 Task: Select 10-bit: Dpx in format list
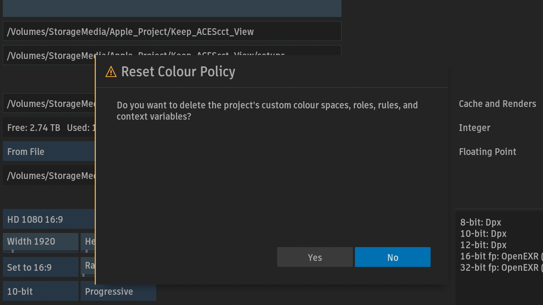click(x=483, y=234)
